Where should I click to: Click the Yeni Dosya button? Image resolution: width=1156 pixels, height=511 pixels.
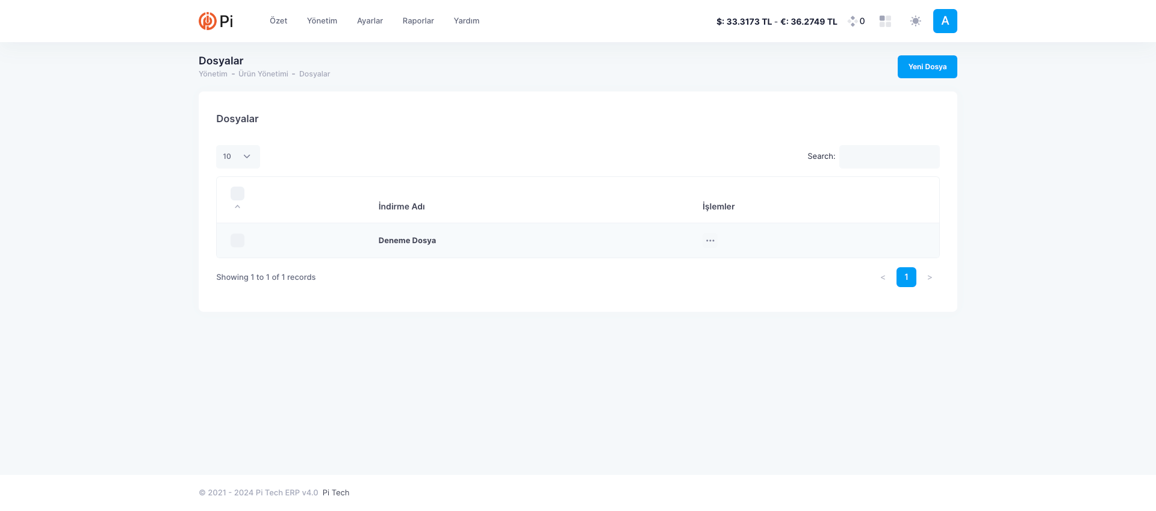927,67
